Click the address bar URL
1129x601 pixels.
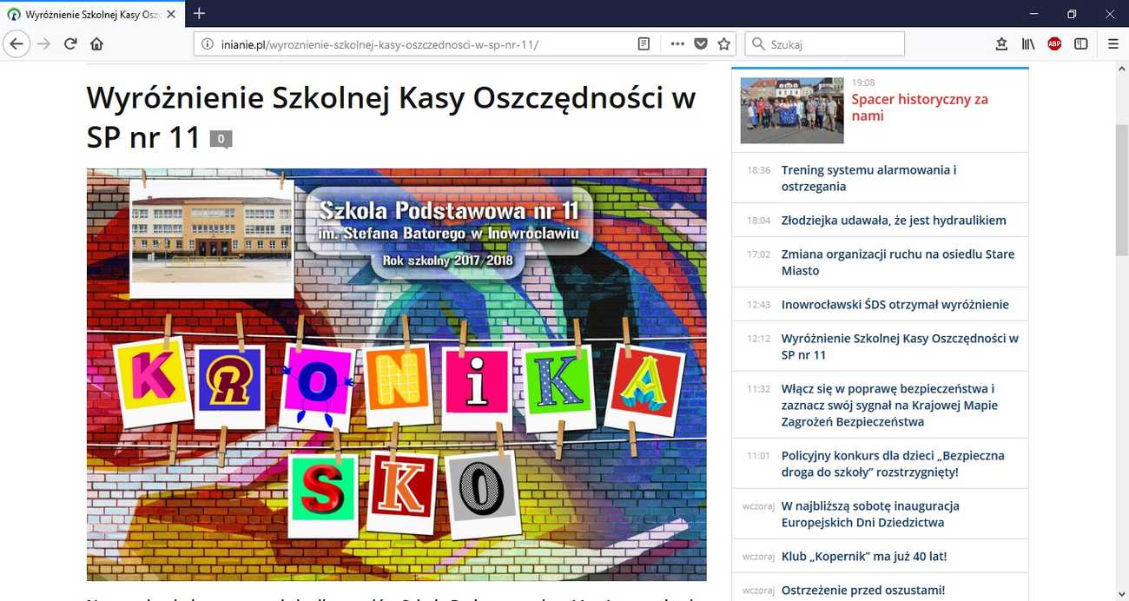coord(380,43)
